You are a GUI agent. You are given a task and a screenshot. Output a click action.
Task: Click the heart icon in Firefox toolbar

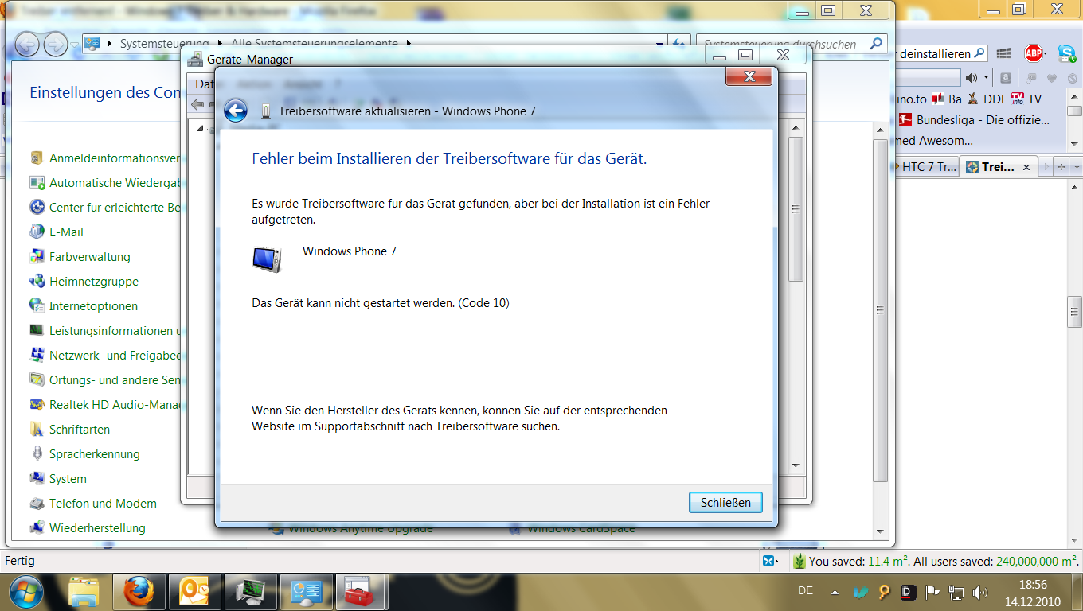point(1051,78)
